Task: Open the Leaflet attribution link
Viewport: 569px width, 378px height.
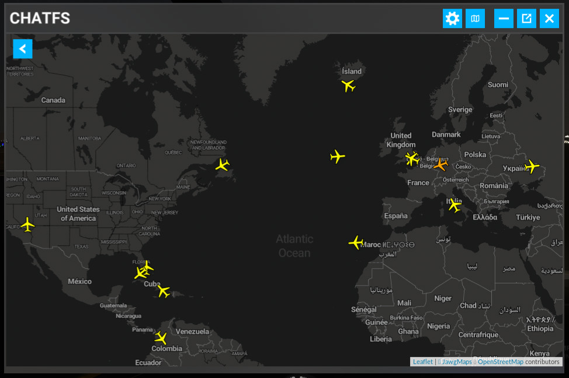Action: pos(422,361)
